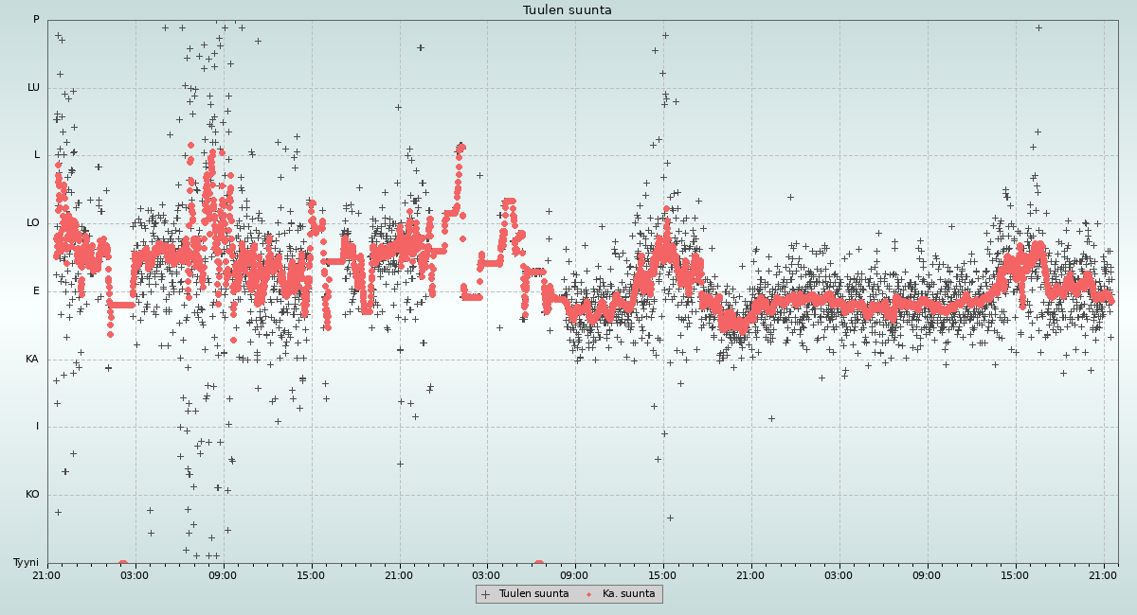Pick the 'KA' label on the y-axis
1137x615 pixels.
pyautogui.click(x=32, y=360)
